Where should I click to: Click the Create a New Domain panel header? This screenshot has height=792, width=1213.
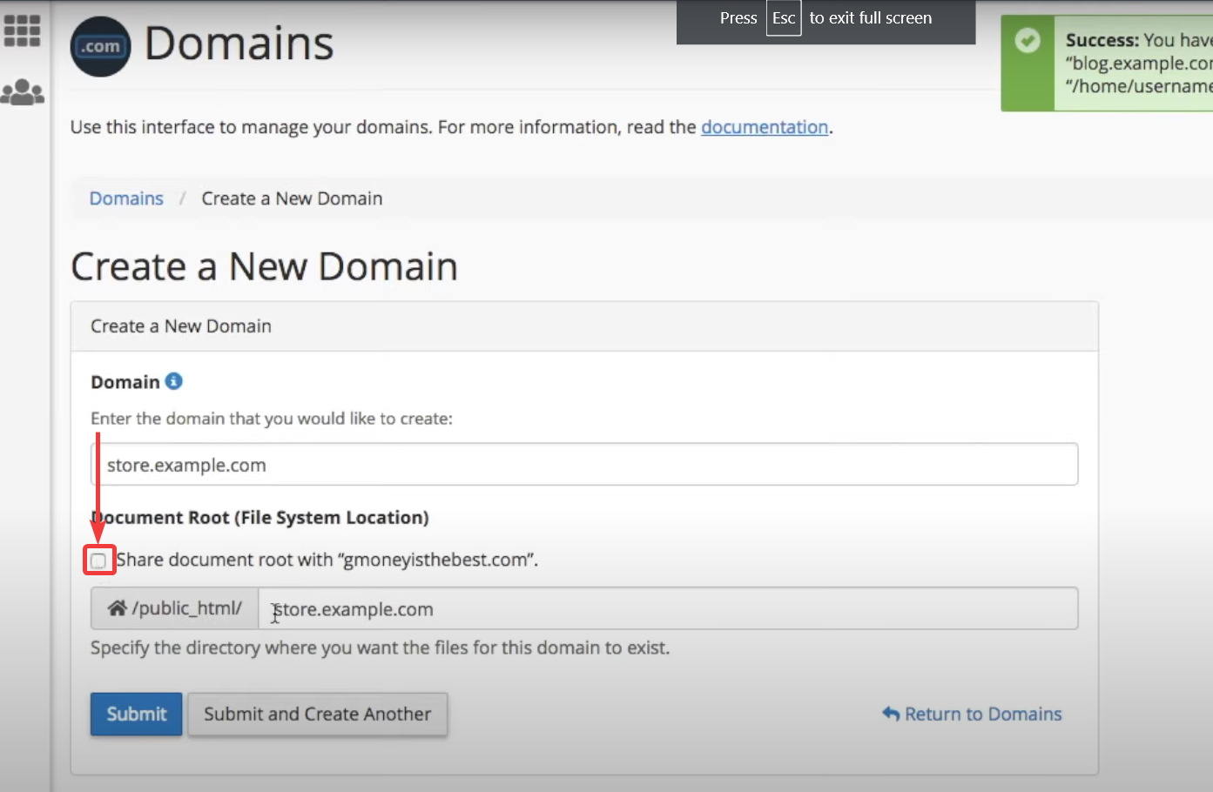(584, 326)
